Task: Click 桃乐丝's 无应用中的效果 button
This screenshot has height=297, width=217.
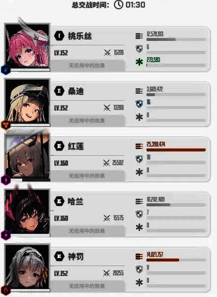Action: tap(87, 65)
